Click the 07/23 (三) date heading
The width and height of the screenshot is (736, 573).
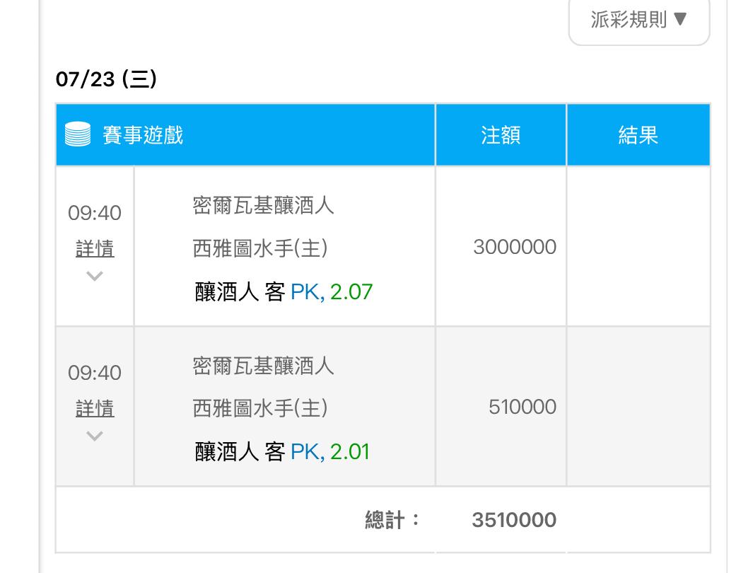[106, 79]
